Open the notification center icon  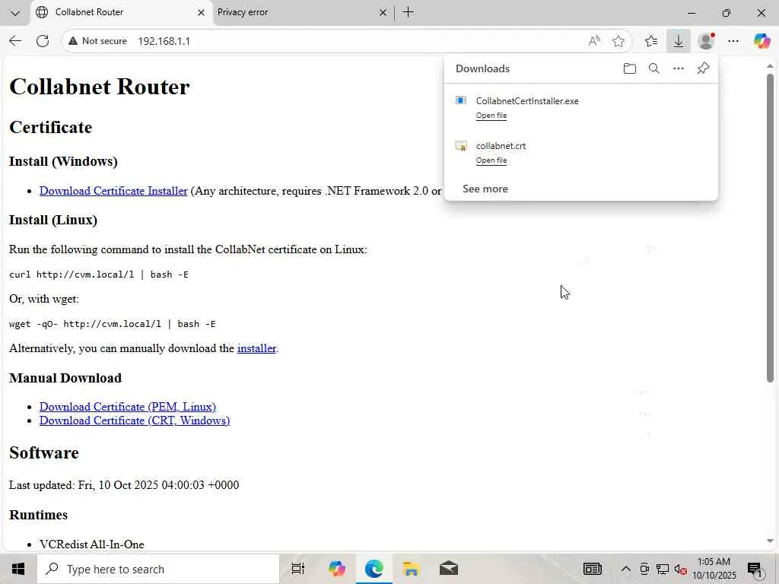pos(755,569)
